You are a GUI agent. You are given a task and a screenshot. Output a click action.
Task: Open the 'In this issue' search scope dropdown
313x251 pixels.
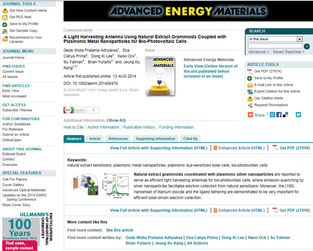[x=300, y=39]
